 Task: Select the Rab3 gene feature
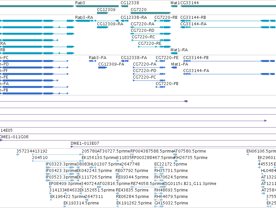click(97, 6)
